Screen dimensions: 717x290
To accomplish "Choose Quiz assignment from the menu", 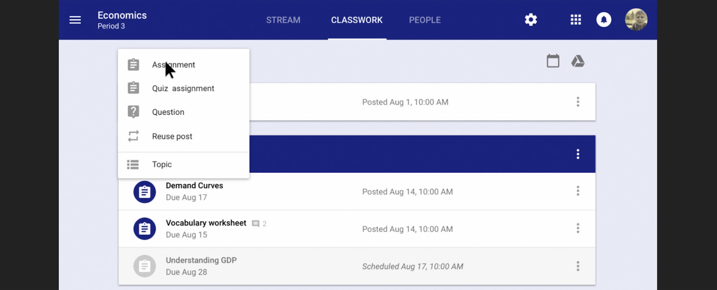I will pyautogui.click(x=183, y=88).
